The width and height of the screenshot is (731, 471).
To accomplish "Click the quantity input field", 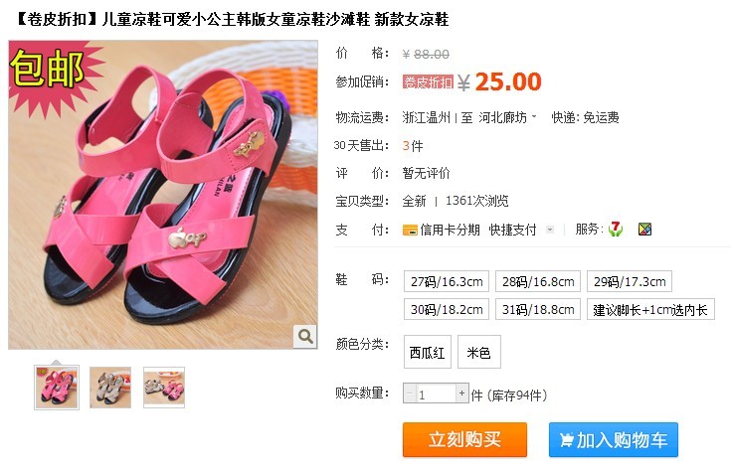I will point(436,393).
